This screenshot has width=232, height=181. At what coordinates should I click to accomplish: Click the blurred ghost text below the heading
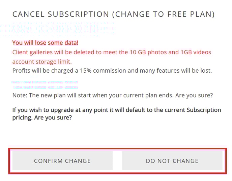(x=59, y=29)
